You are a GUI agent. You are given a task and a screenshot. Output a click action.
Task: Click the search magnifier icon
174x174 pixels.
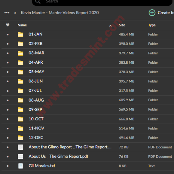(38, 1)
